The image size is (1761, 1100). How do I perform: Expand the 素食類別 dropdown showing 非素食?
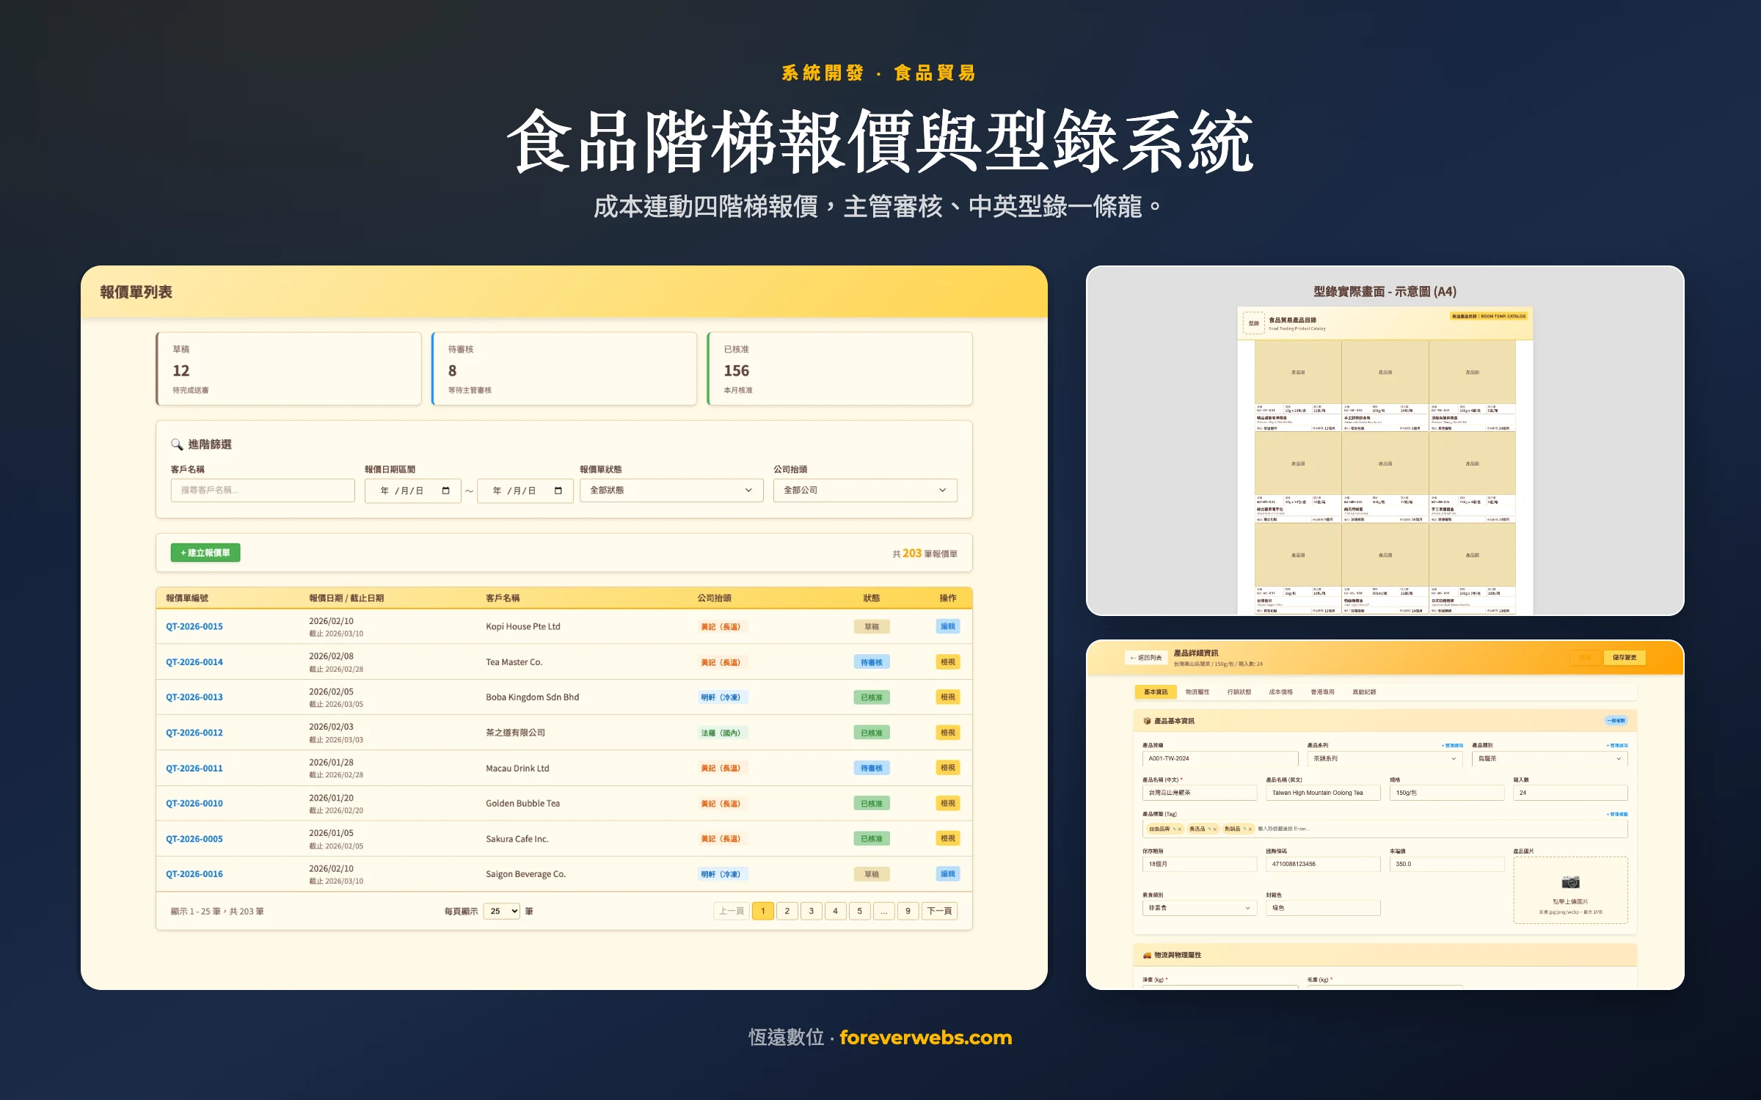pos(1200,908)
